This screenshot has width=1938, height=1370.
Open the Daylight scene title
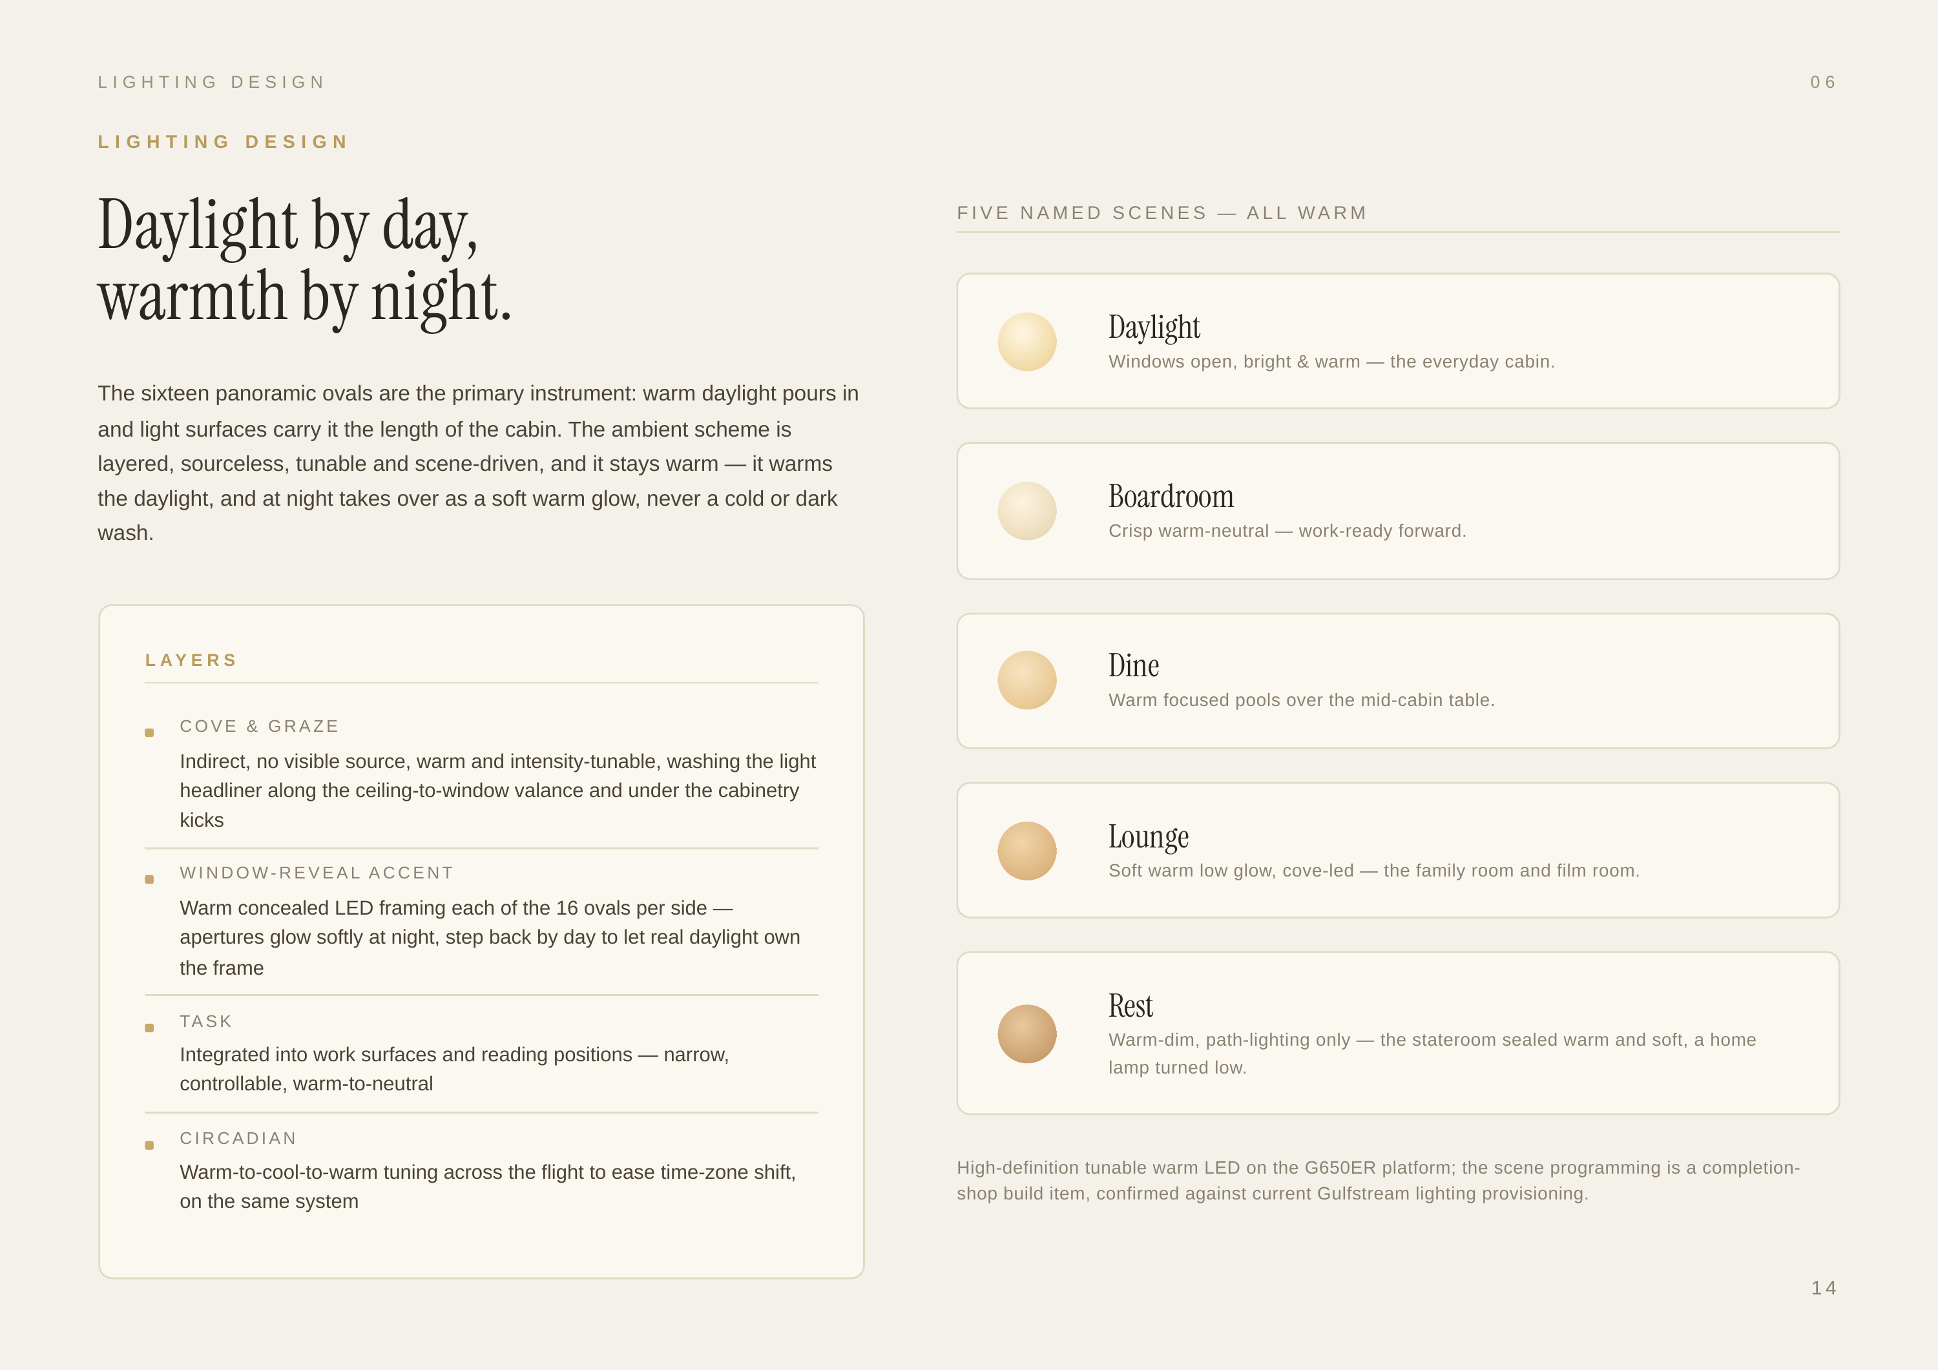click(1154, 327)
